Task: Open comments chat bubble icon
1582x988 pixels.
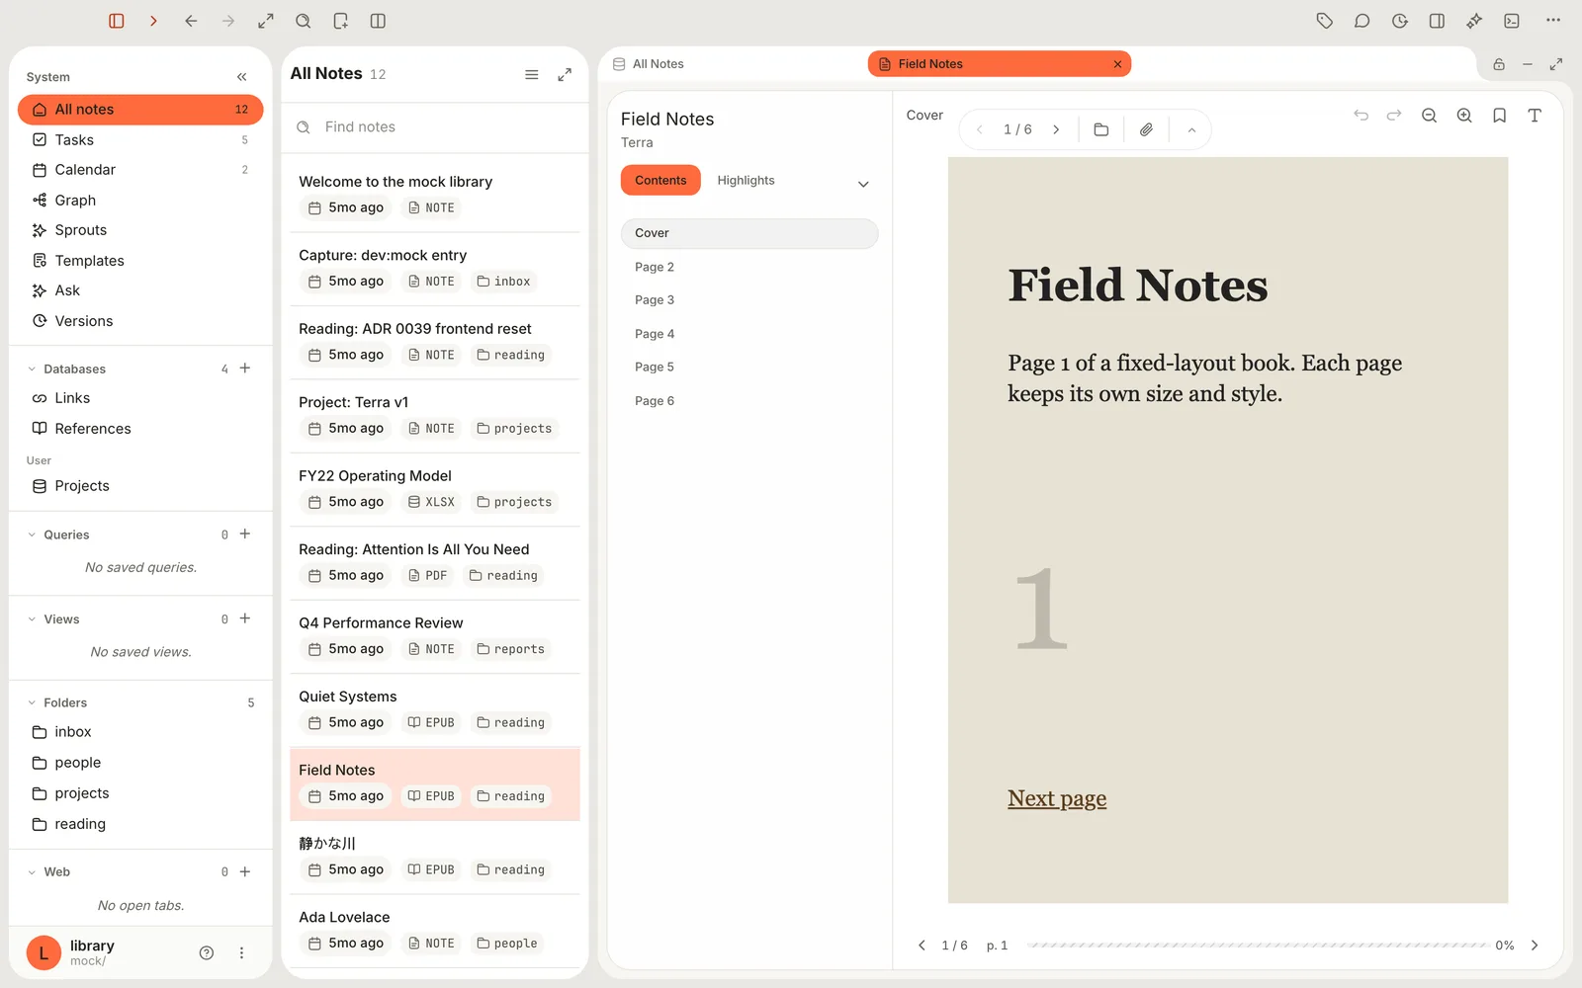Action: [1362, 21]
